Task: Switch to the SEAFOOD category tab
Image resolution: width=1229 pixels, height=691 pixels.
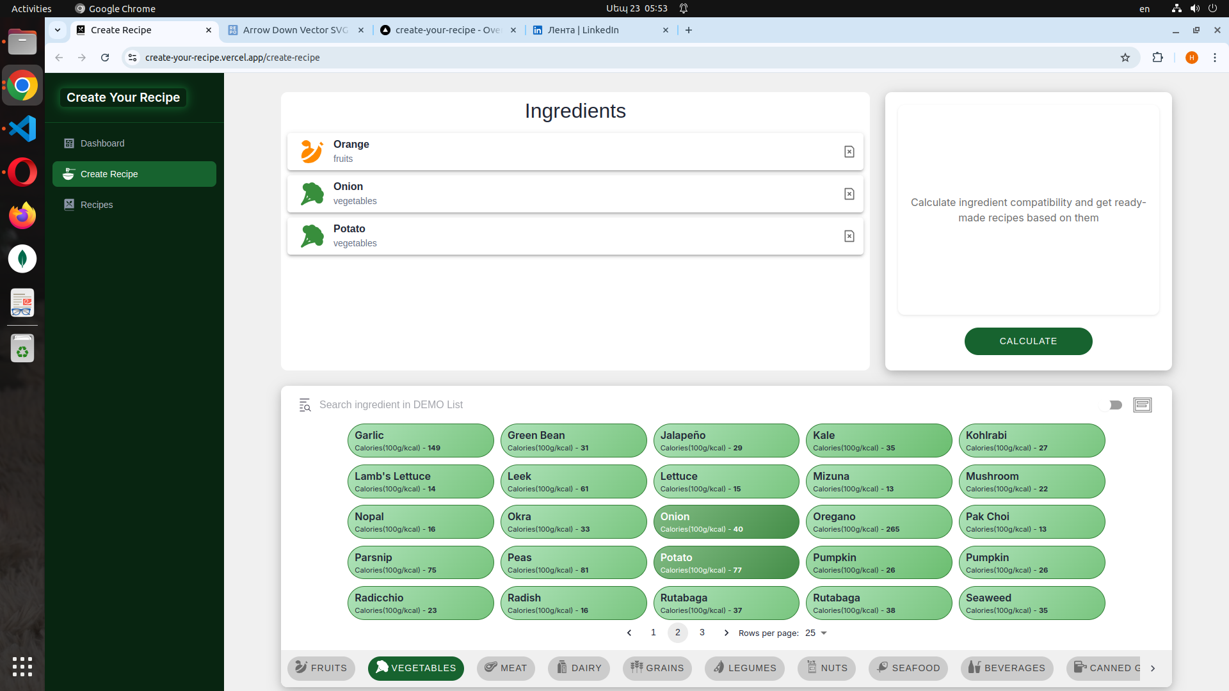Action: point(908,668)
